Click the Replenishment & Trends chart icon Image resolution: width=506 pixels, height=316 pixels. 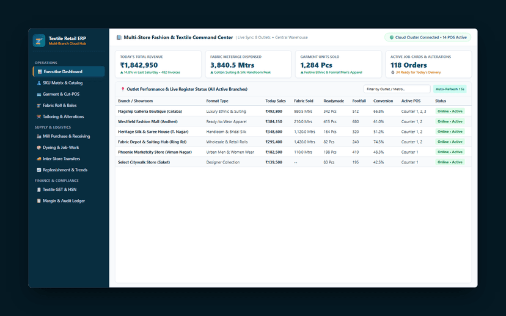click(x=38, y=170)
